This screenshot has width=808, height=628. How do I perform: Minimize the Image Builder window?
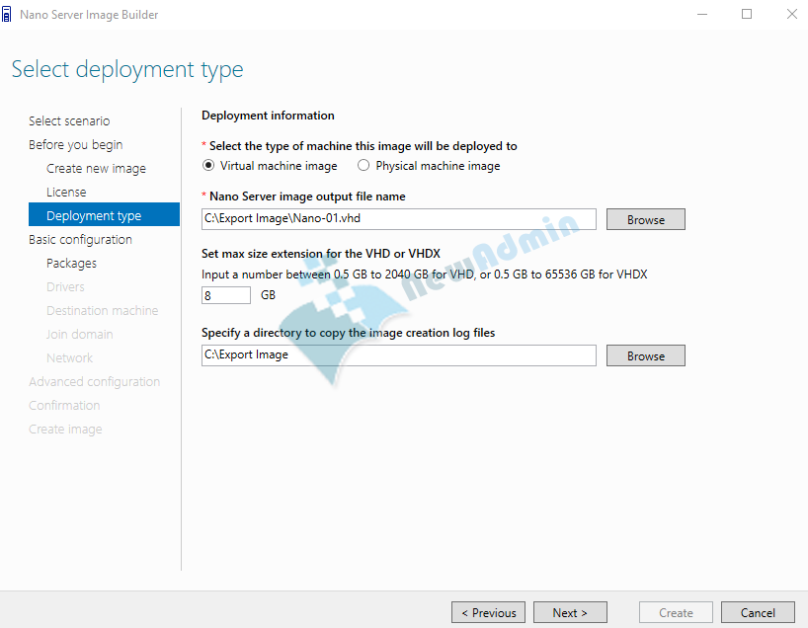point(702,14)
